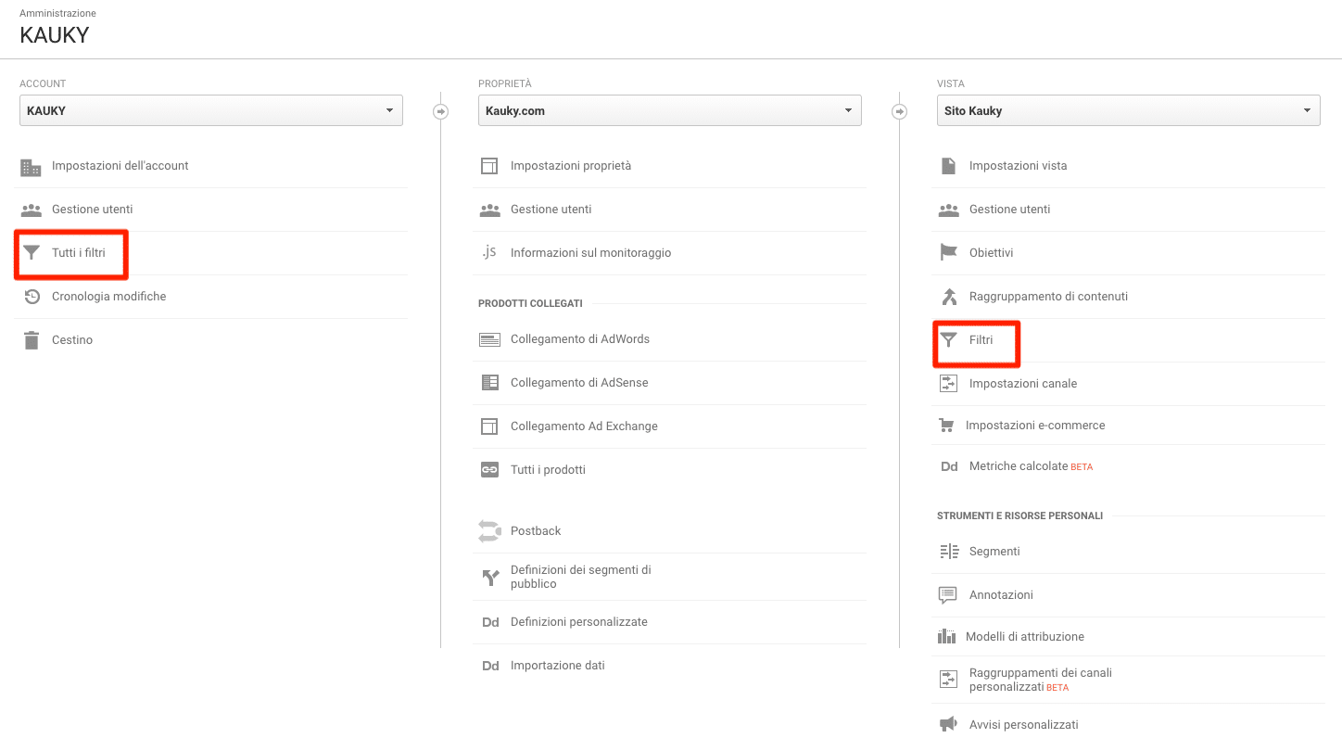Open the KAUKY account dropdown
The width and height of the screenshot is (1342, 738).
[x=211, y=110]
